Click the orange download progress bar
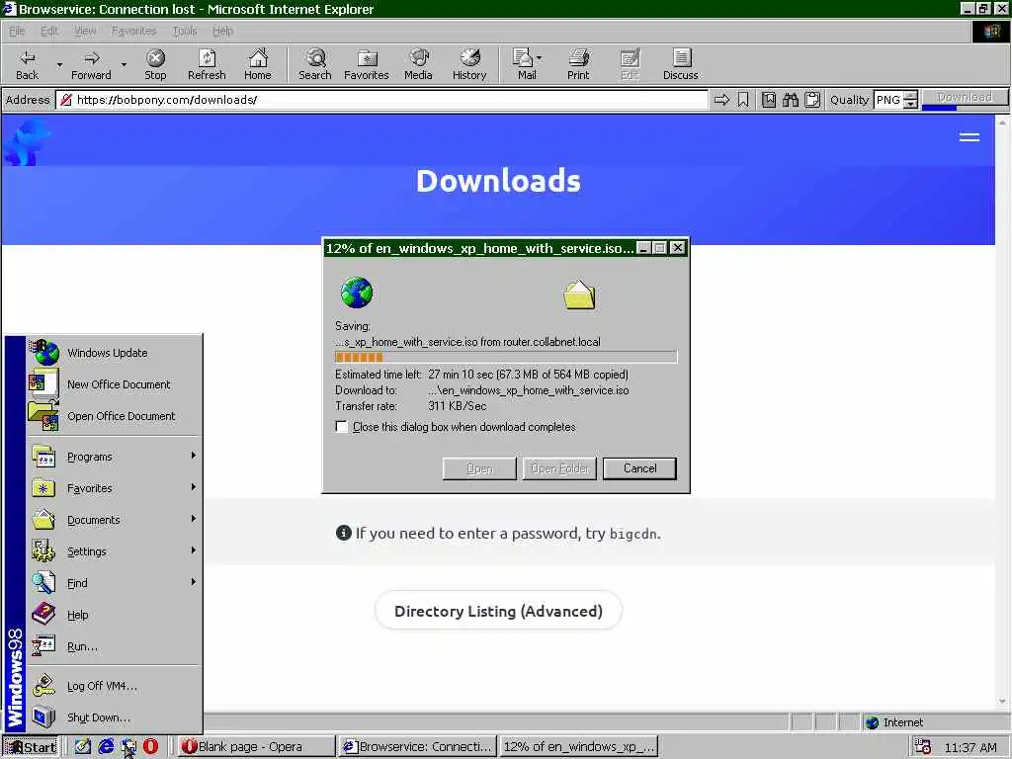 pyautogui.click(x=506, y=357)
